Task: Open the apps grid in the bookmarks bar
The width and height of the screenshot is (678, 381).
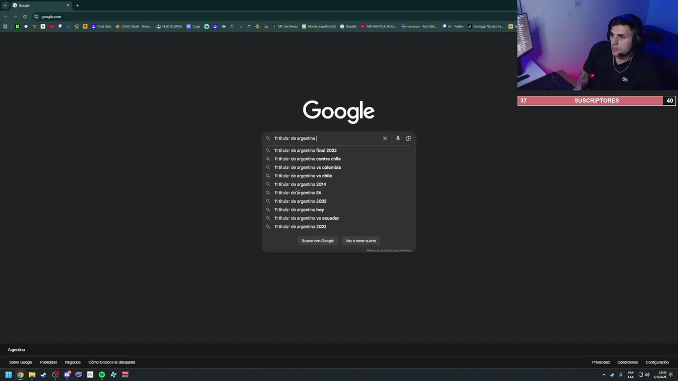Action: [x=5, y=26]
